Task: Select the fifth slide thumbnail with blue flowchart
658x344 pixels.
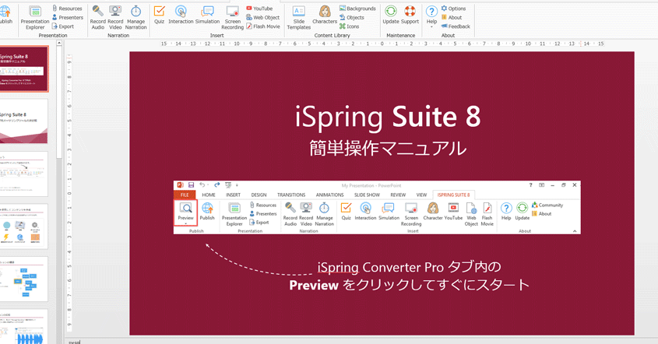Action: tap(24, 279)
